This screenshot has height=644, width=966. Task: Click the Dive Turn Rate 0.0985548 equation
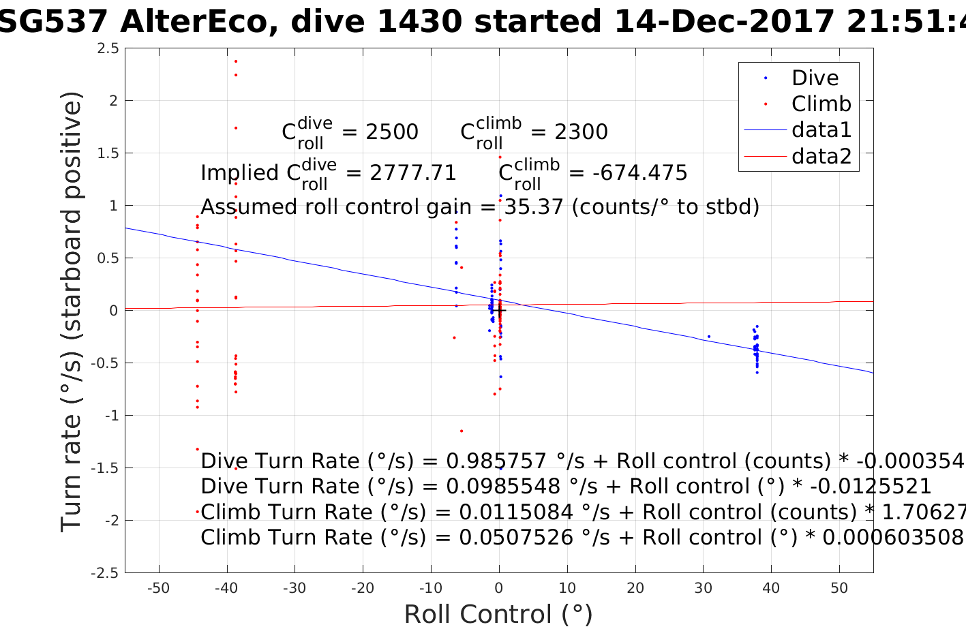pyautogui.click(x=566, y=486)
